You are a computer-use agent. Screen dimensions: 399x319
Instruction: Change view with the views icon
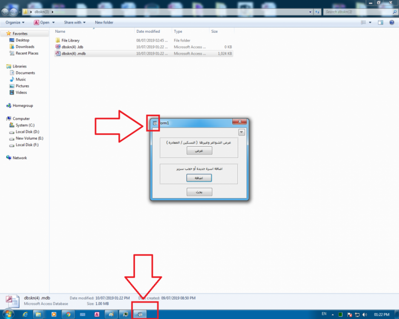click(363, 23)
